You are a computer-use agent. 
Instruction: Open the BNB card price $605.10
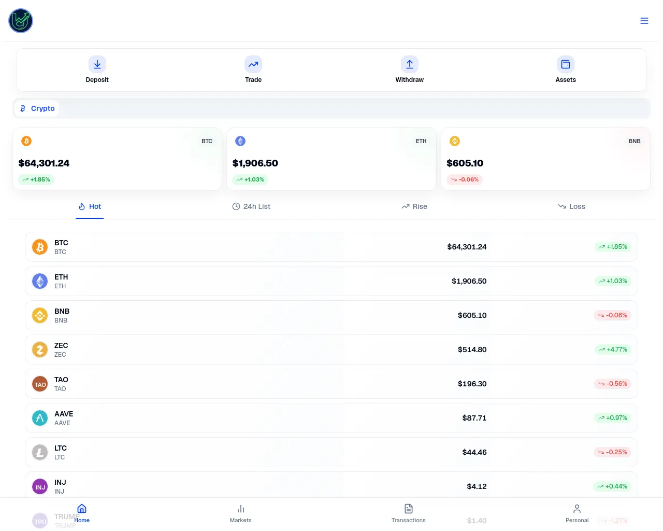tap(465, 163)
